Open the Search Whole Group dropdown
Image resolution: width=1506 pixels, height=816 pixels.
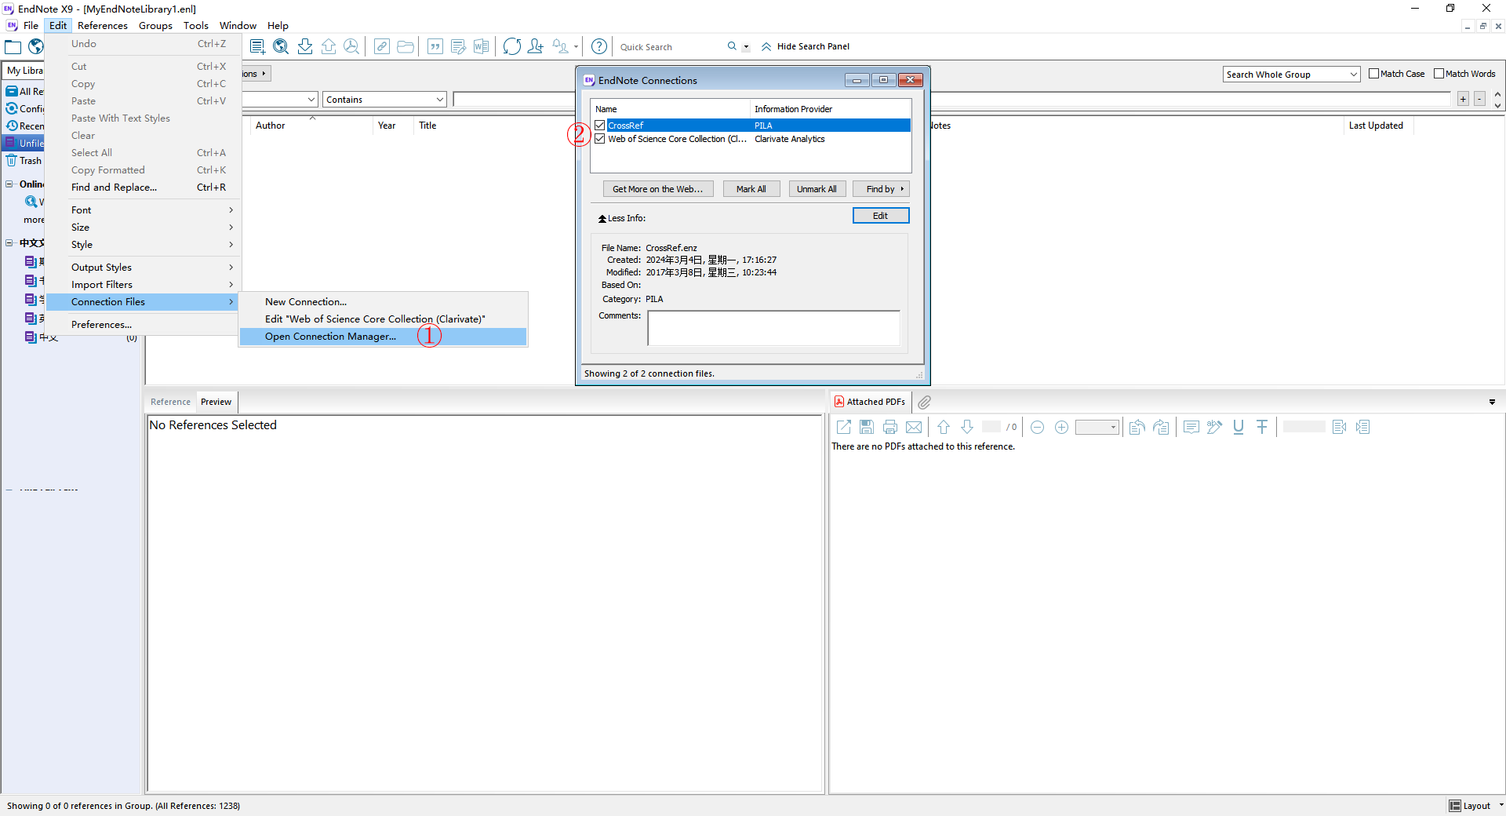(1291, 75)
